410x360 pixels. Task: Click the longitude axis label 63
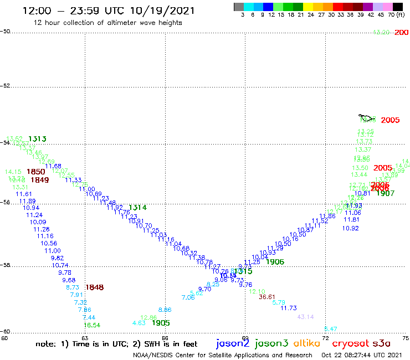point(85,338)
